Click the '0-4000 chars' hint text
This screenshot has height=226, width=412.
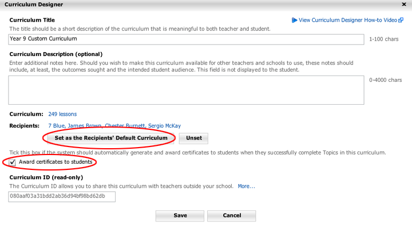[386, 80]
